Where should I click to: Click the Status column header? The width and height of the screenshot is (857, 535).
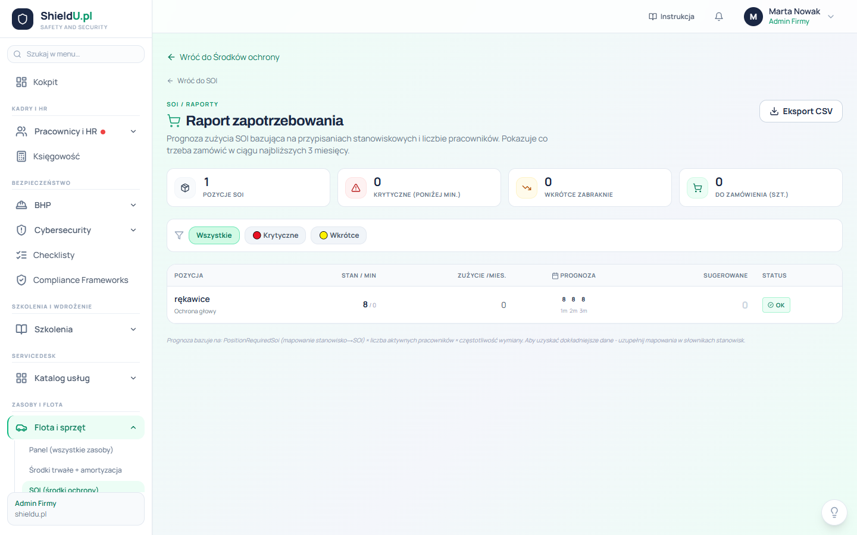[774, 276]
